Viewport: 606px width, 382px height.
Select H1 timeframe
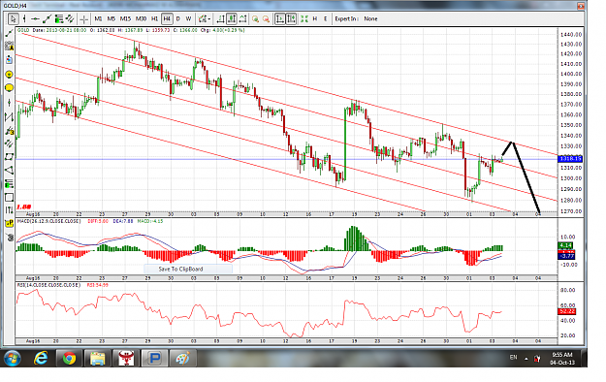tap(154, 18)
